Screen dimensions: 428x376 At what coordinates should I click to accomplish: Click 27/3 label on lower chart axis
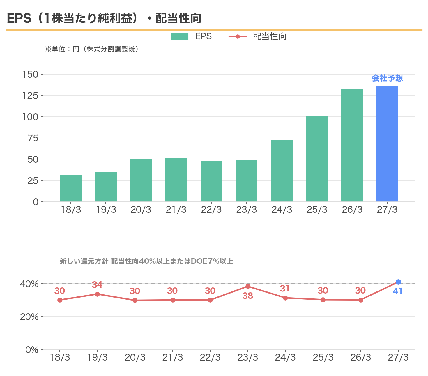click(x=398, y=357)
